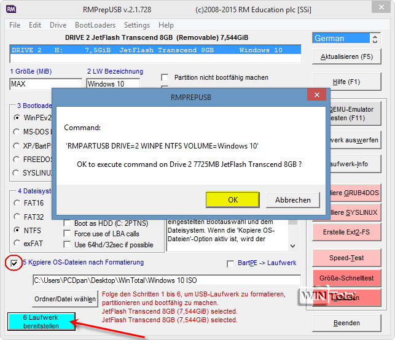Click the OS files path input field

tap(166, 280)
